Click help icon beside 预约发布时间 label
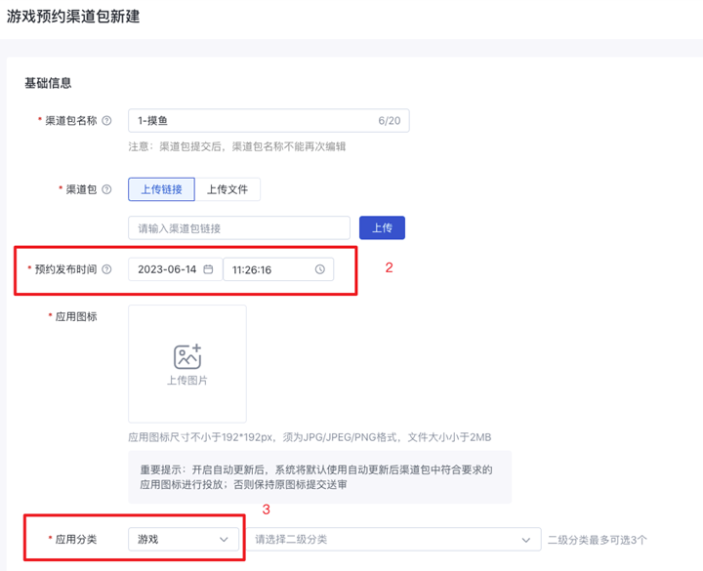The width and height of the screenshot is (703, 571). click(106, 269)
